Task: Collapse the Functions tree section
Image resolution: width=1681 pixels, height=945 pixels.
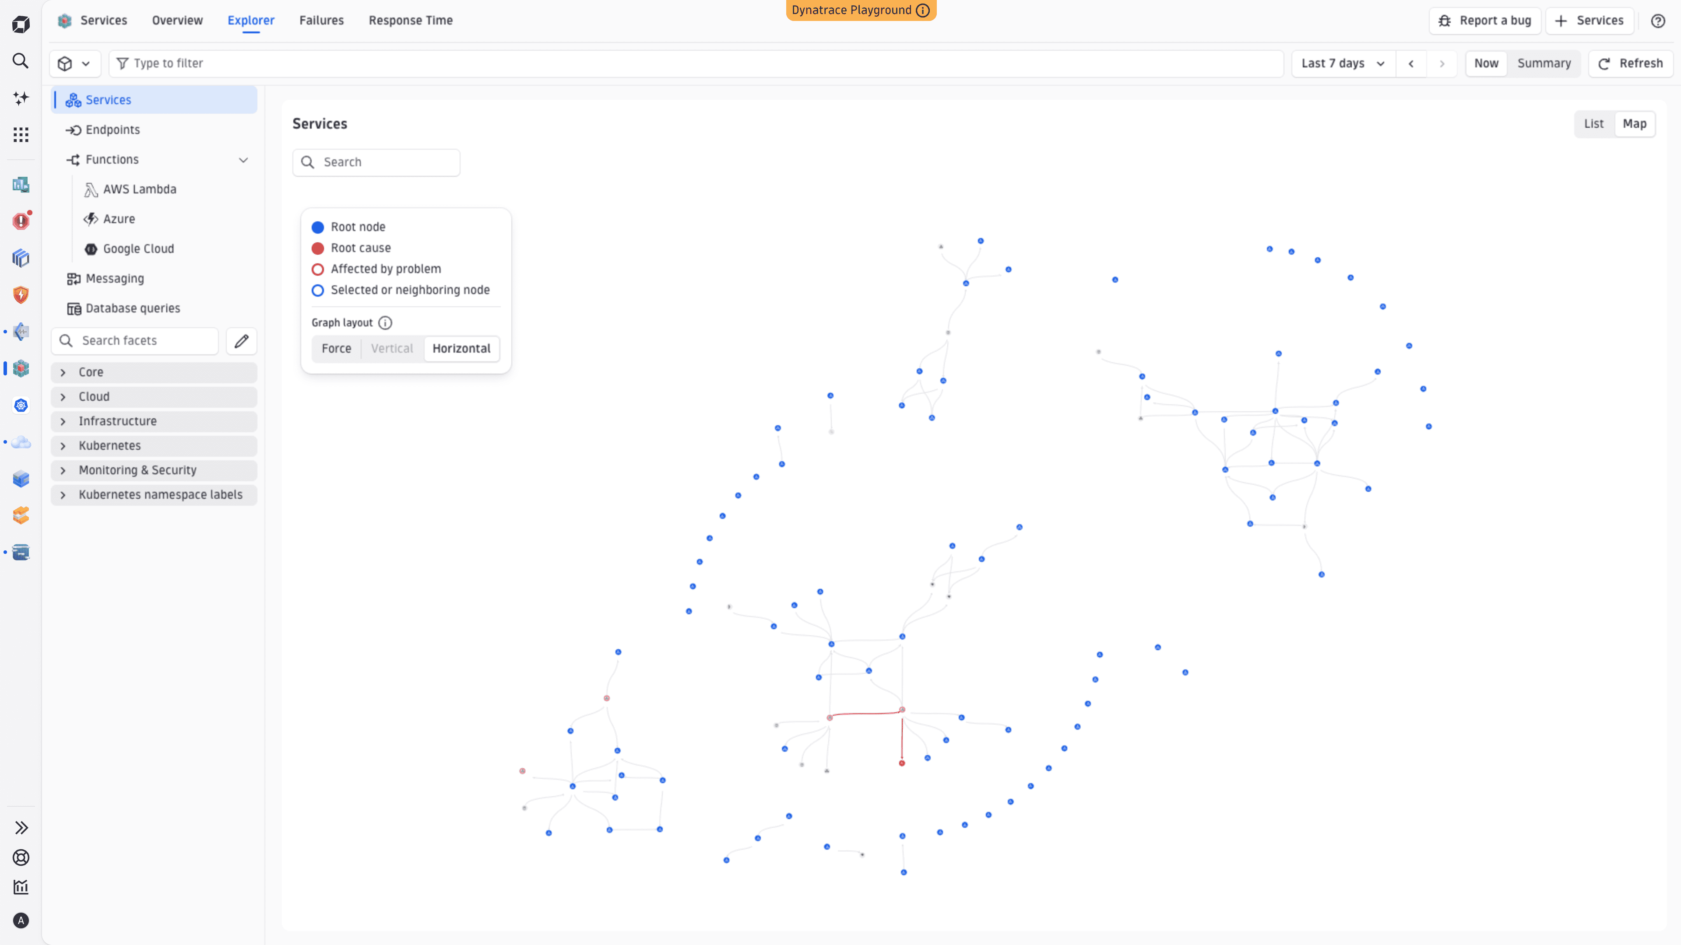Action: [x=243, y=160]
